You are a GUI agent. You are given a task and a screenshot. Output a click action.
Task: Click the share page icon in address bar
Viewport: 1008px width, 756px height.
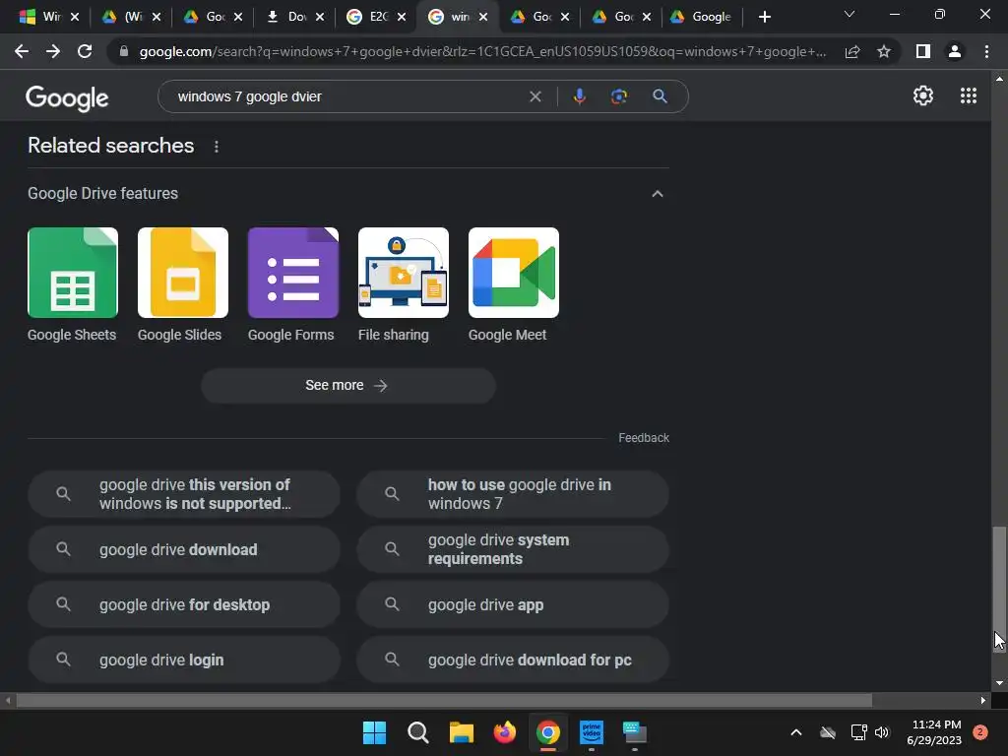pyautogui.click(x=852, y=51)
